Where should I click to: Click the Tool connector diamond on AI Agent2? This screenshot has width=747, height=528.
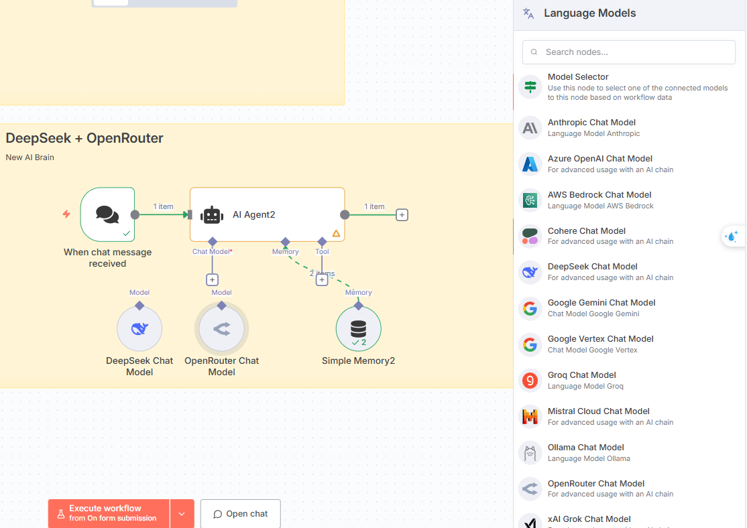click(x=322, y=242)
